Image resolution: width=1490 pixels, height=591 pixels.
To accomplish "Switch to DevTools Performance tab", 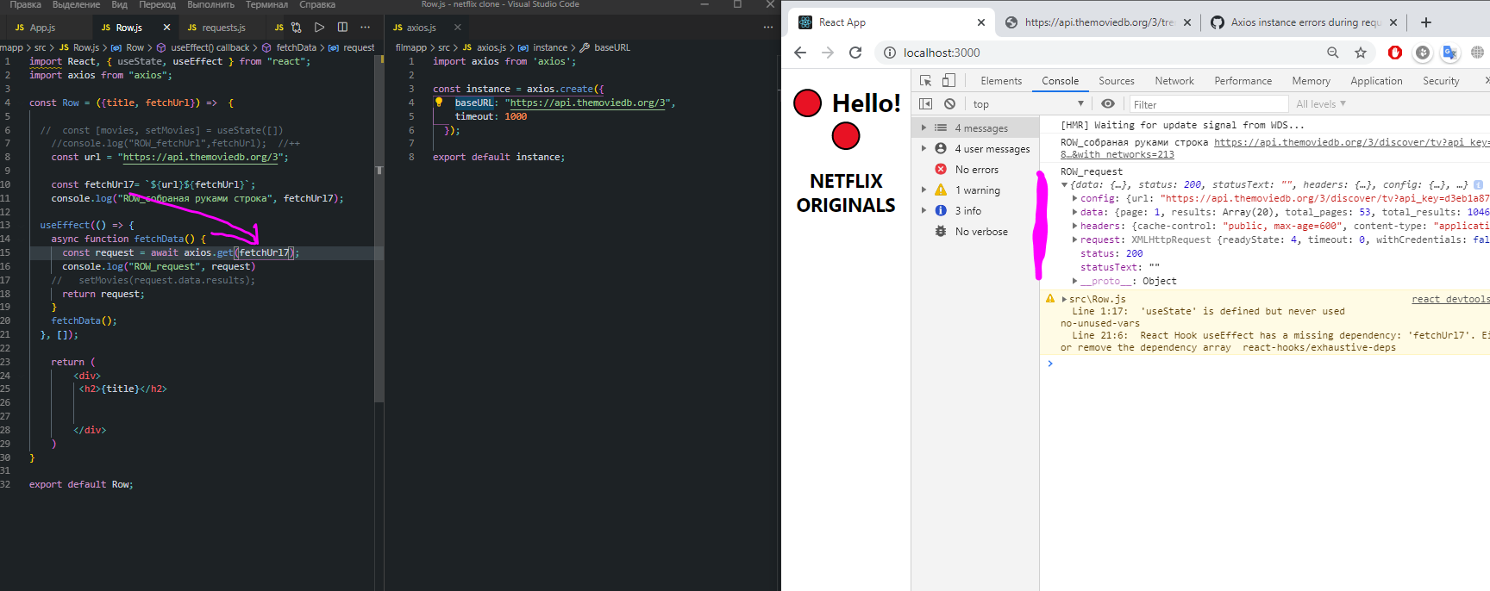I will [1243, 81].
